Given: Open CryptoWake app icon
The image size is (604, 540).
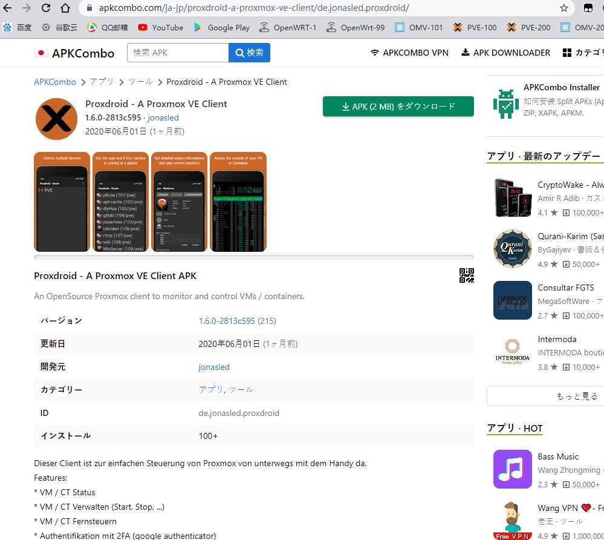Looking at the screenshot, I should (x=512, y=197).
